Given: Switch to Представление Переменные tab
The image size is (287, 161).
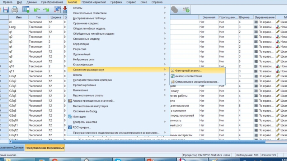Looking at the screenshot, I should [45, 148].
